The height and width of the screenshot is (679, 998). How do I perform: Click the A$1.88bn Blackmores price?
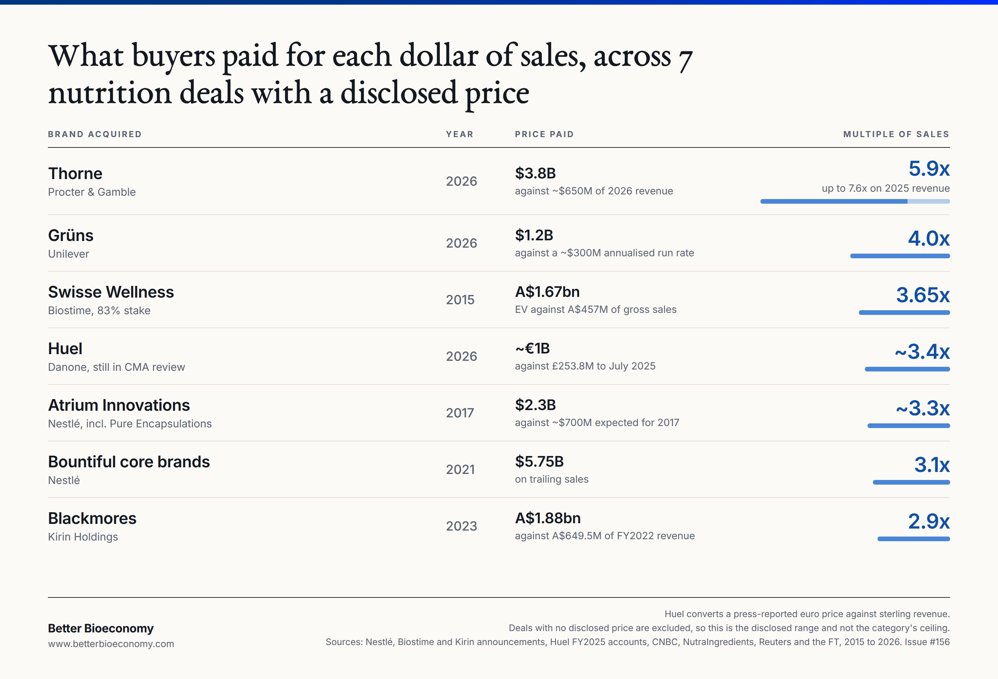(548, 518)
